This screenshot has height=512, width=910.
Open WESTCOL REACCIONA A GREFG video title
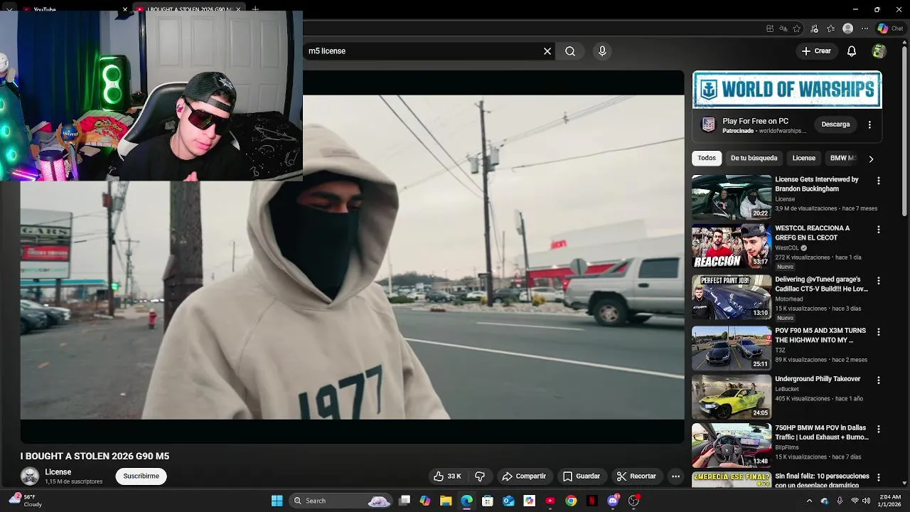pos(813,233)
